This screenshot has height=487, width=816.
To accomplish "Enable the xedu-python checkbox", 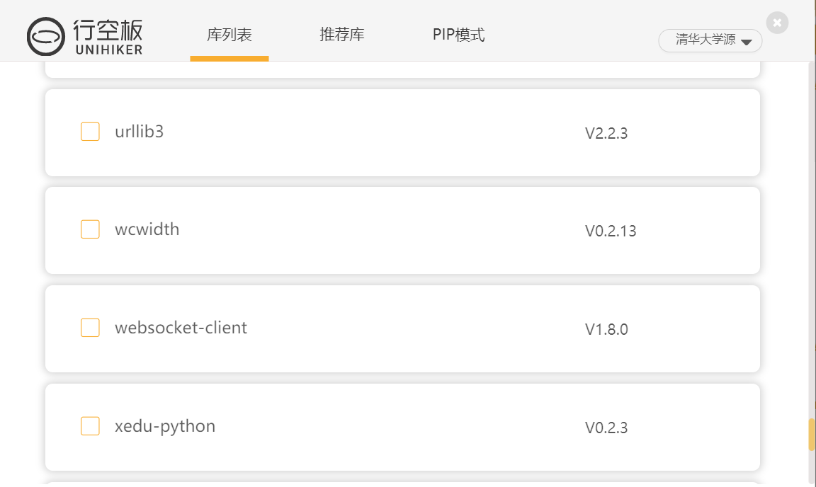I will 90,426.
